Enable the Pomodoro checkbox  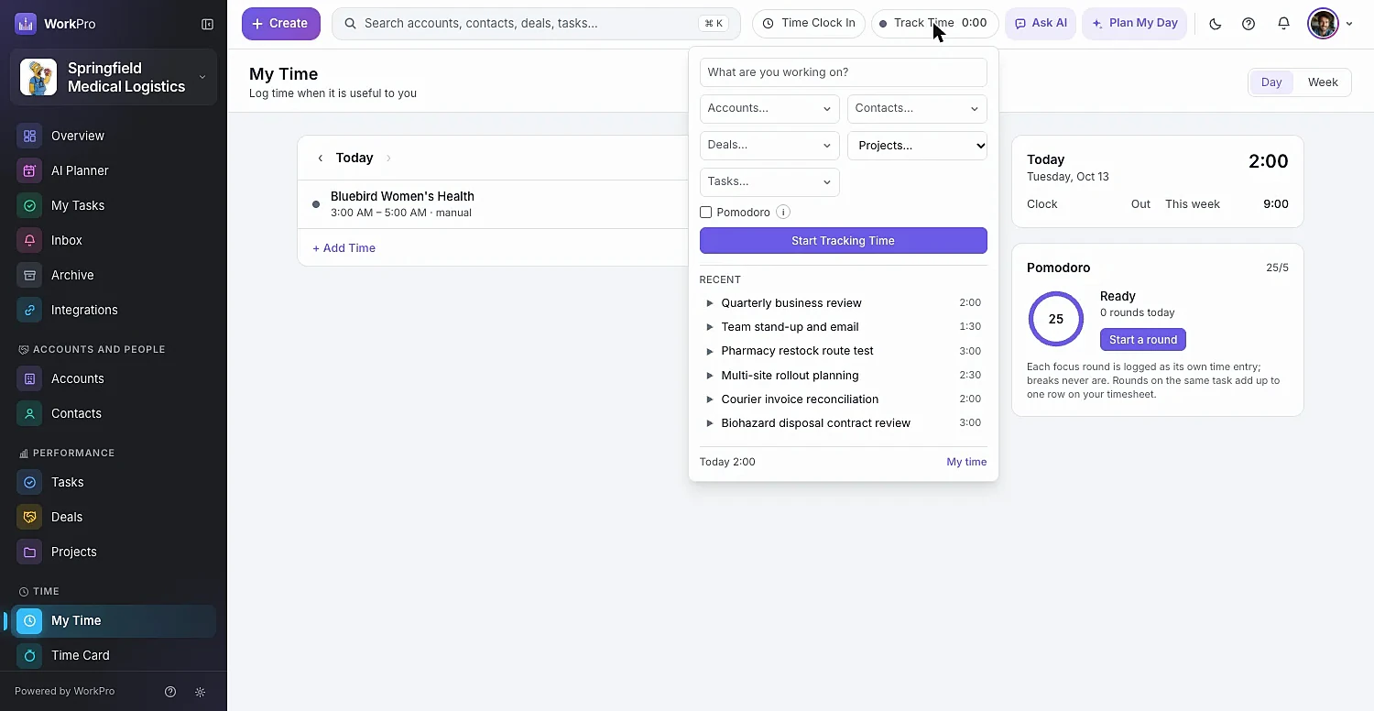tap(705, 213)
